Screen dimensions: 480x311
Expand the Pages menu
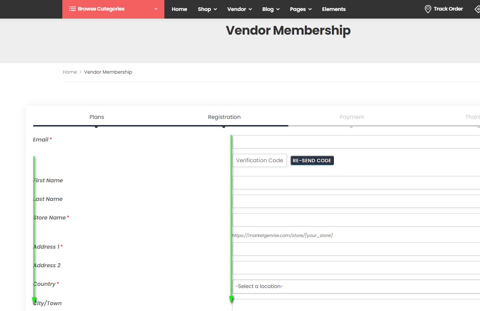(x=301, y=9)
